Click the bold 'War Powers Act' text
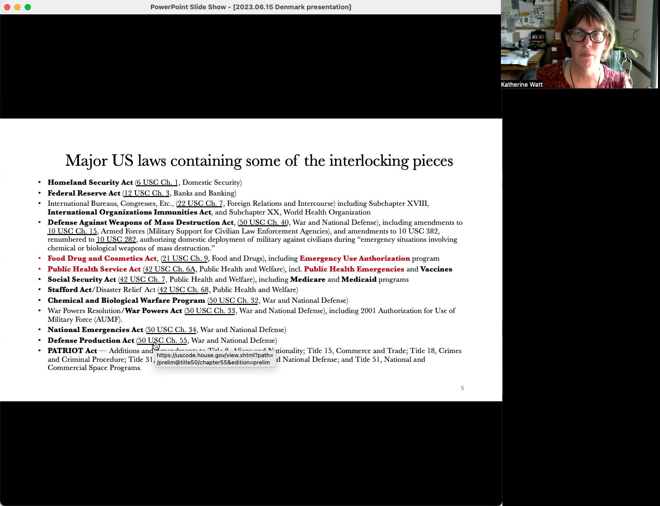Screen dimensions: 660x506 point(153,311)
